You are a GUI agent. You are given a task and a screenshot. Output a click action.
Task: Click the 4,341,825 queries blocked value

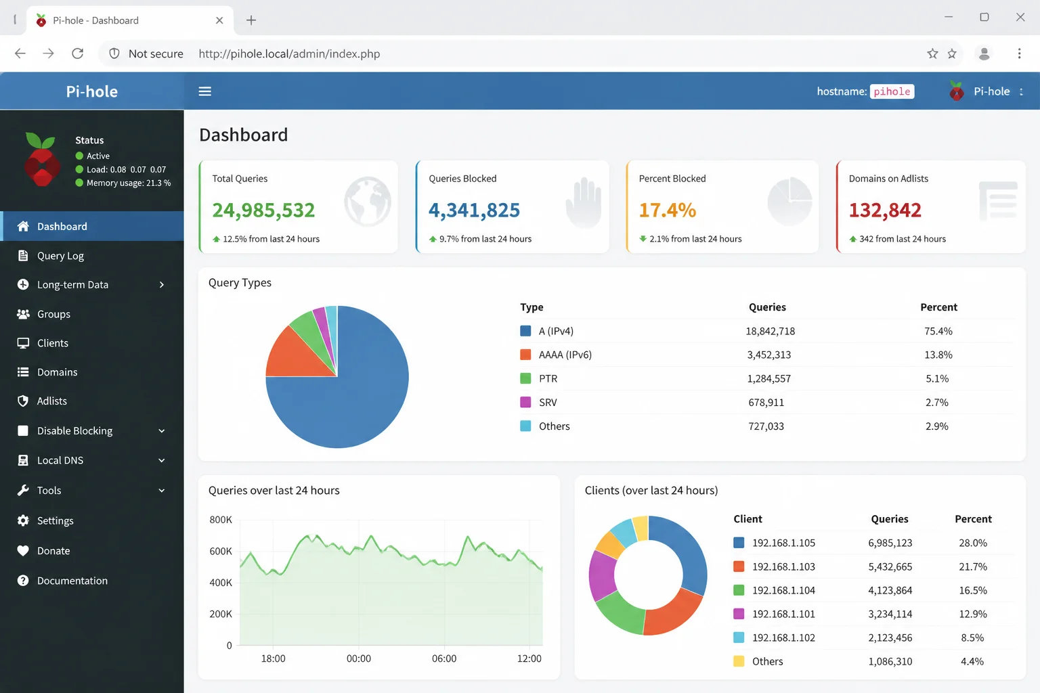pos(474,210)
